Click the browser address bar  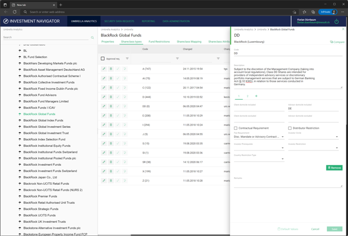click(155, 12)
